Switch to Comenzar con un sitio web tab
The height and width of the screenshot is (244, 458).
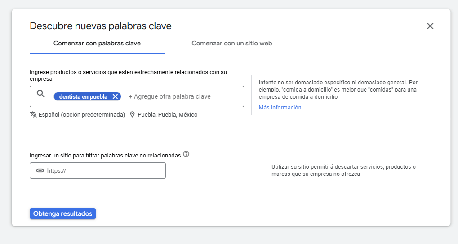pos(231,44)
